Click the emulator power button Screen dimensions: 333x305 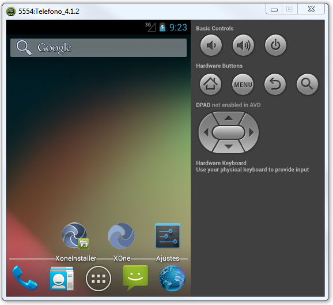coord(275,45)
